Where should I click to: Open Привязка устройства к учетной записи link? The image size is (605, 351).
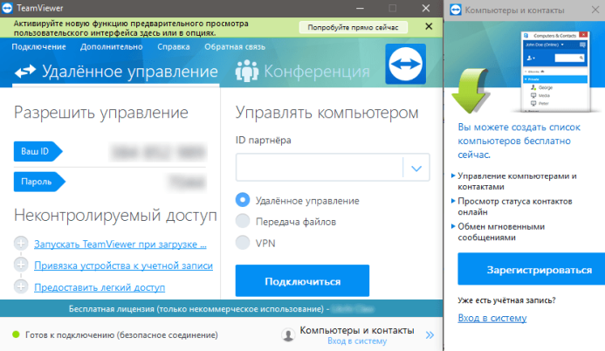click(x=123, y=265)
